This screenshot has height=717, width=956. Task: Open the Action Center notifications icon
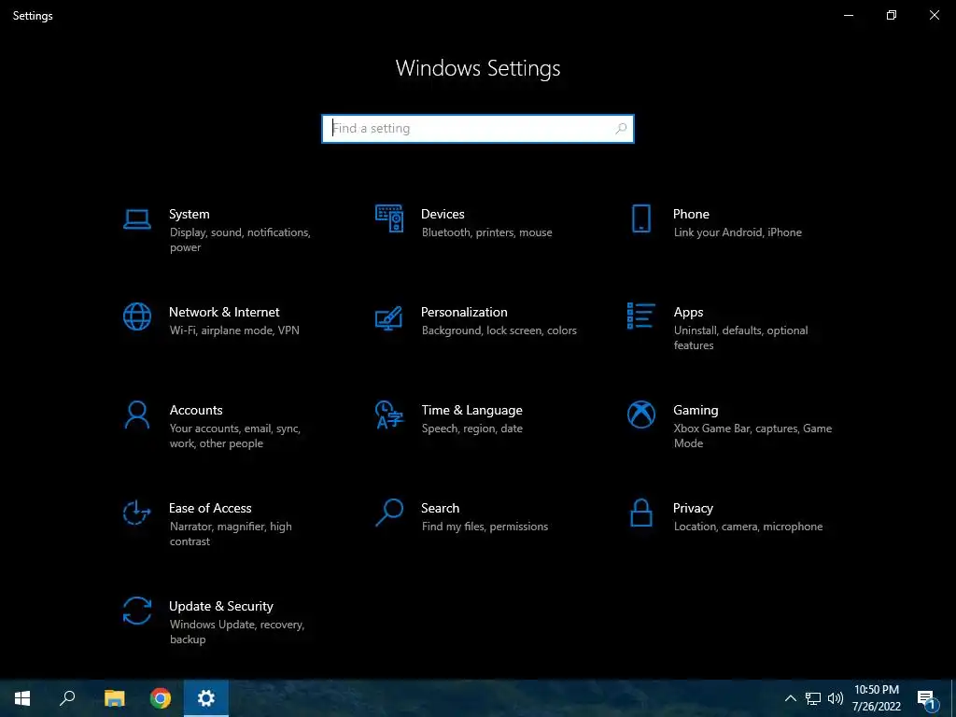pyautogui.click(x=927, y=698)
